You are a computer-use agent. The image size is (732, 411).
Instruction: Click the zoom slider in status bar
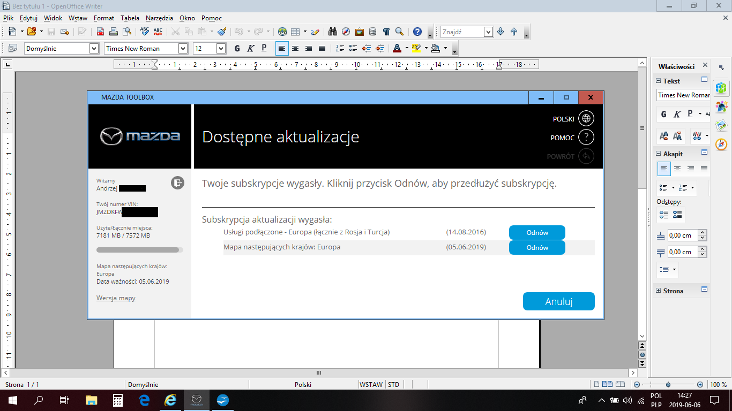(x=668, y=385)
